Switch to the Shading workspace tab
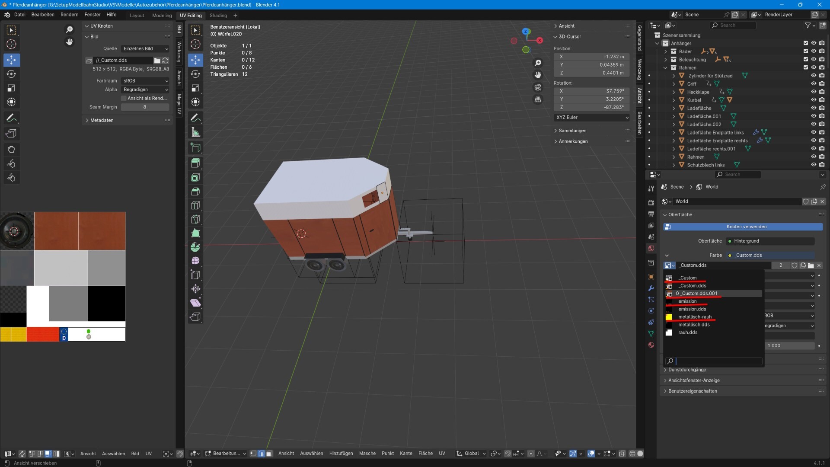The width and height of the screenshot is (830, 467). tap(218, 16)
